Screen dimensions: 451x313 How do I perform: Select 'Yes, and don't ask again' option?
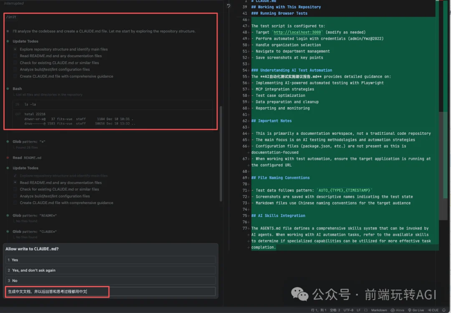pos(111,270)
